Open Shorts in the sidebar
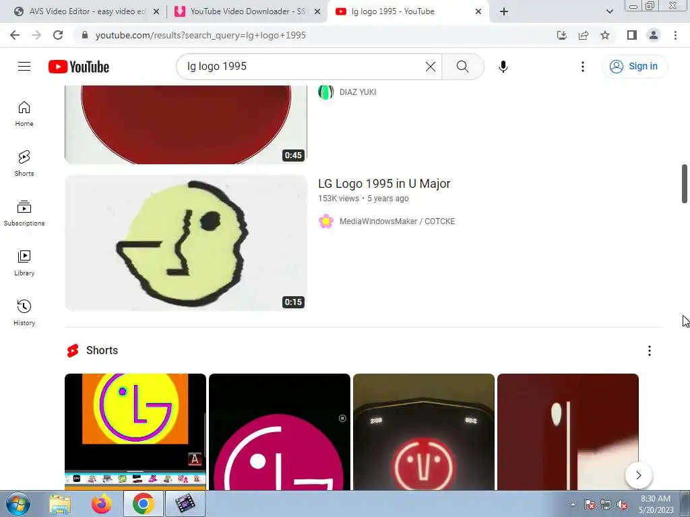 point(24,164)
